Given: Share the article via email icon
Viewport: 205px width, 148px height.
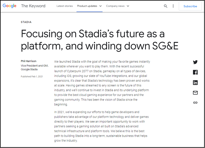Looking at the screenshot, I should (x=195, y=93).
